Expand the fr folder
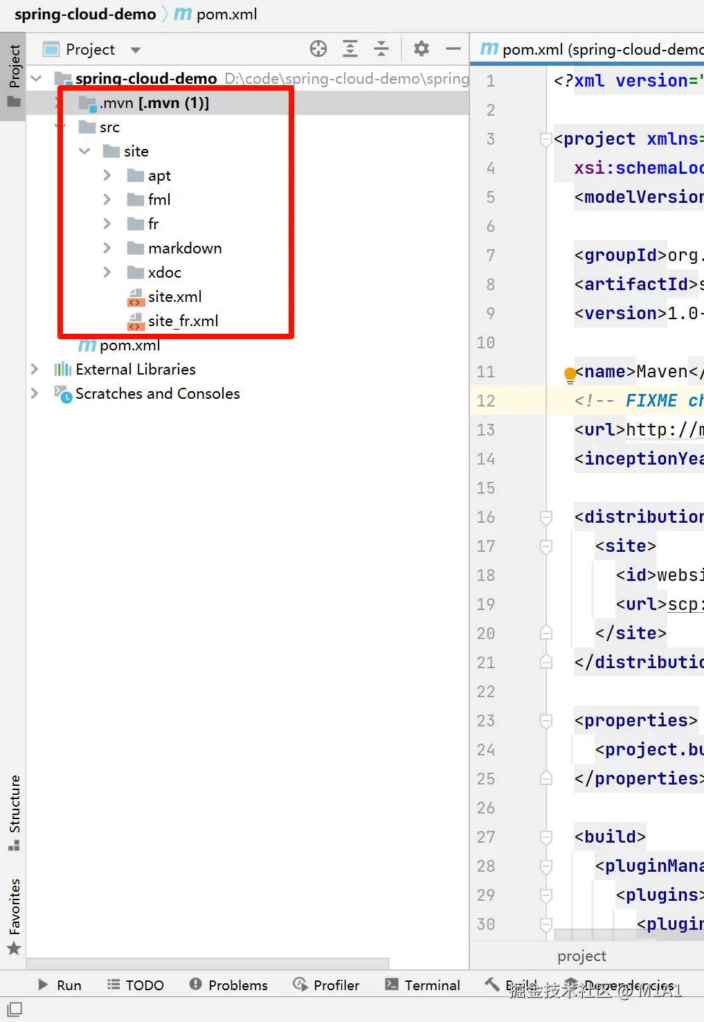The height and width of the screenshot is (1022, 704). click(107, 224)
